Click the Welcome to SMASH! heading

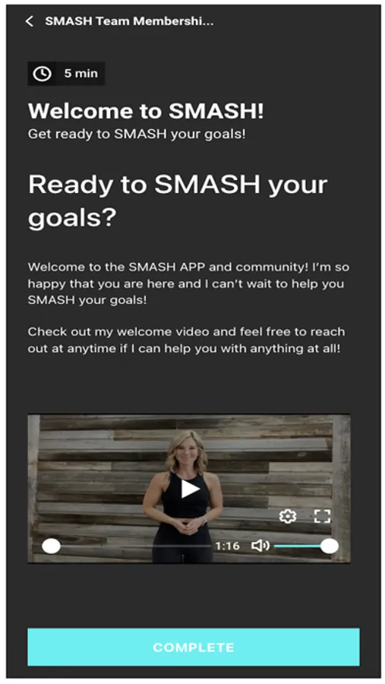point(146,111)
